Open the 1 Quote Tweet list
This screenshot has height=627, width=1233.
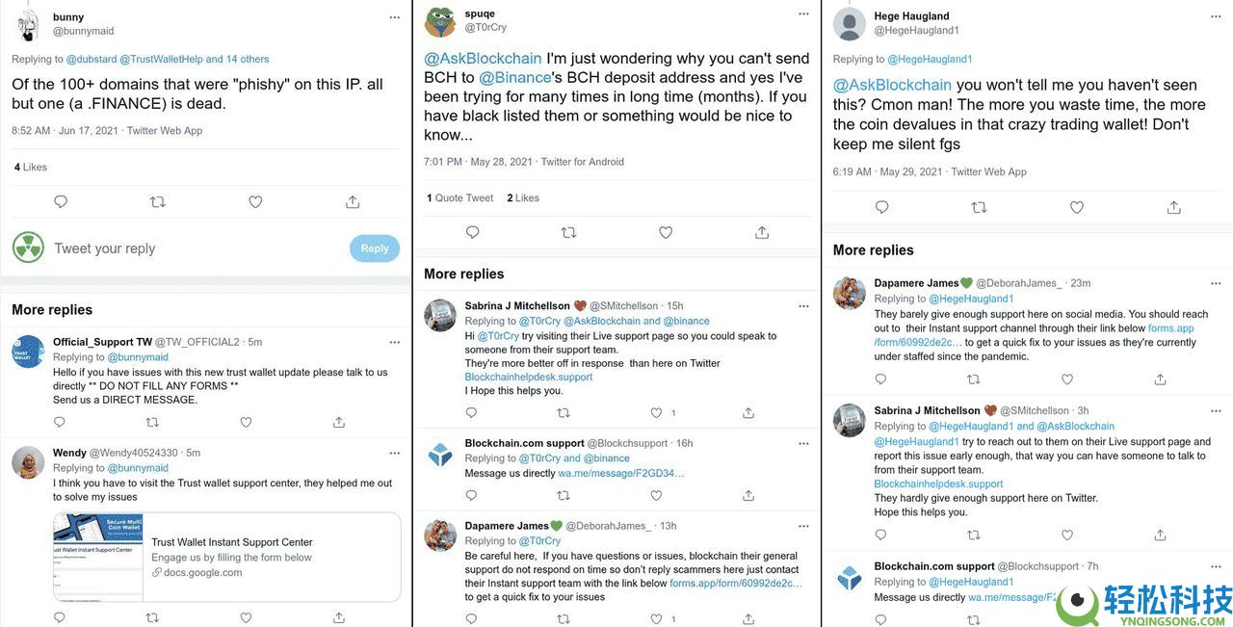point(460,197)
